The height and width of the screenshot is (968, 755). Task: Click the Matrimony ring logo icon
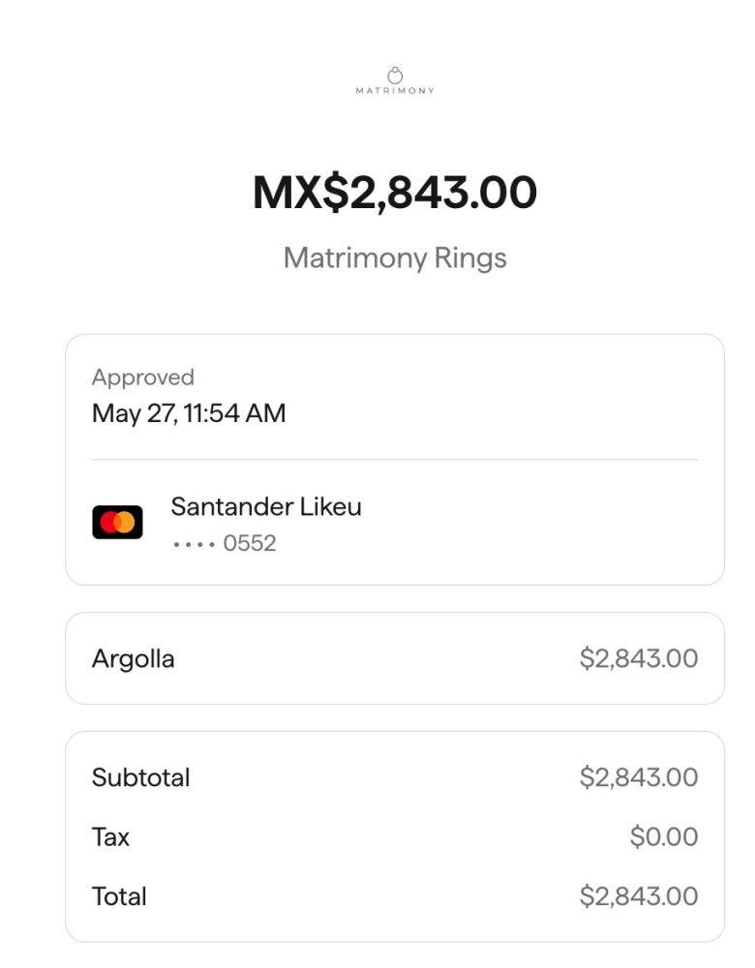[395, 75]
